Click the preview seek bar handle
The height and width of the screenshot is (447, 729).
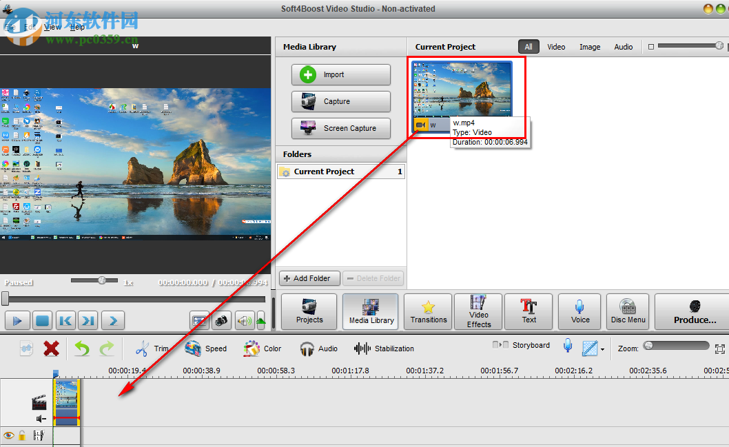(x=5, y=299)
